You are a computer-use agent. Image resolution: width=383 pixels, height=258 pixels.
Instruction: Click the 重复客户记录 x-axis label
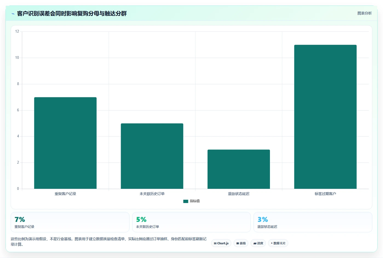65,194
